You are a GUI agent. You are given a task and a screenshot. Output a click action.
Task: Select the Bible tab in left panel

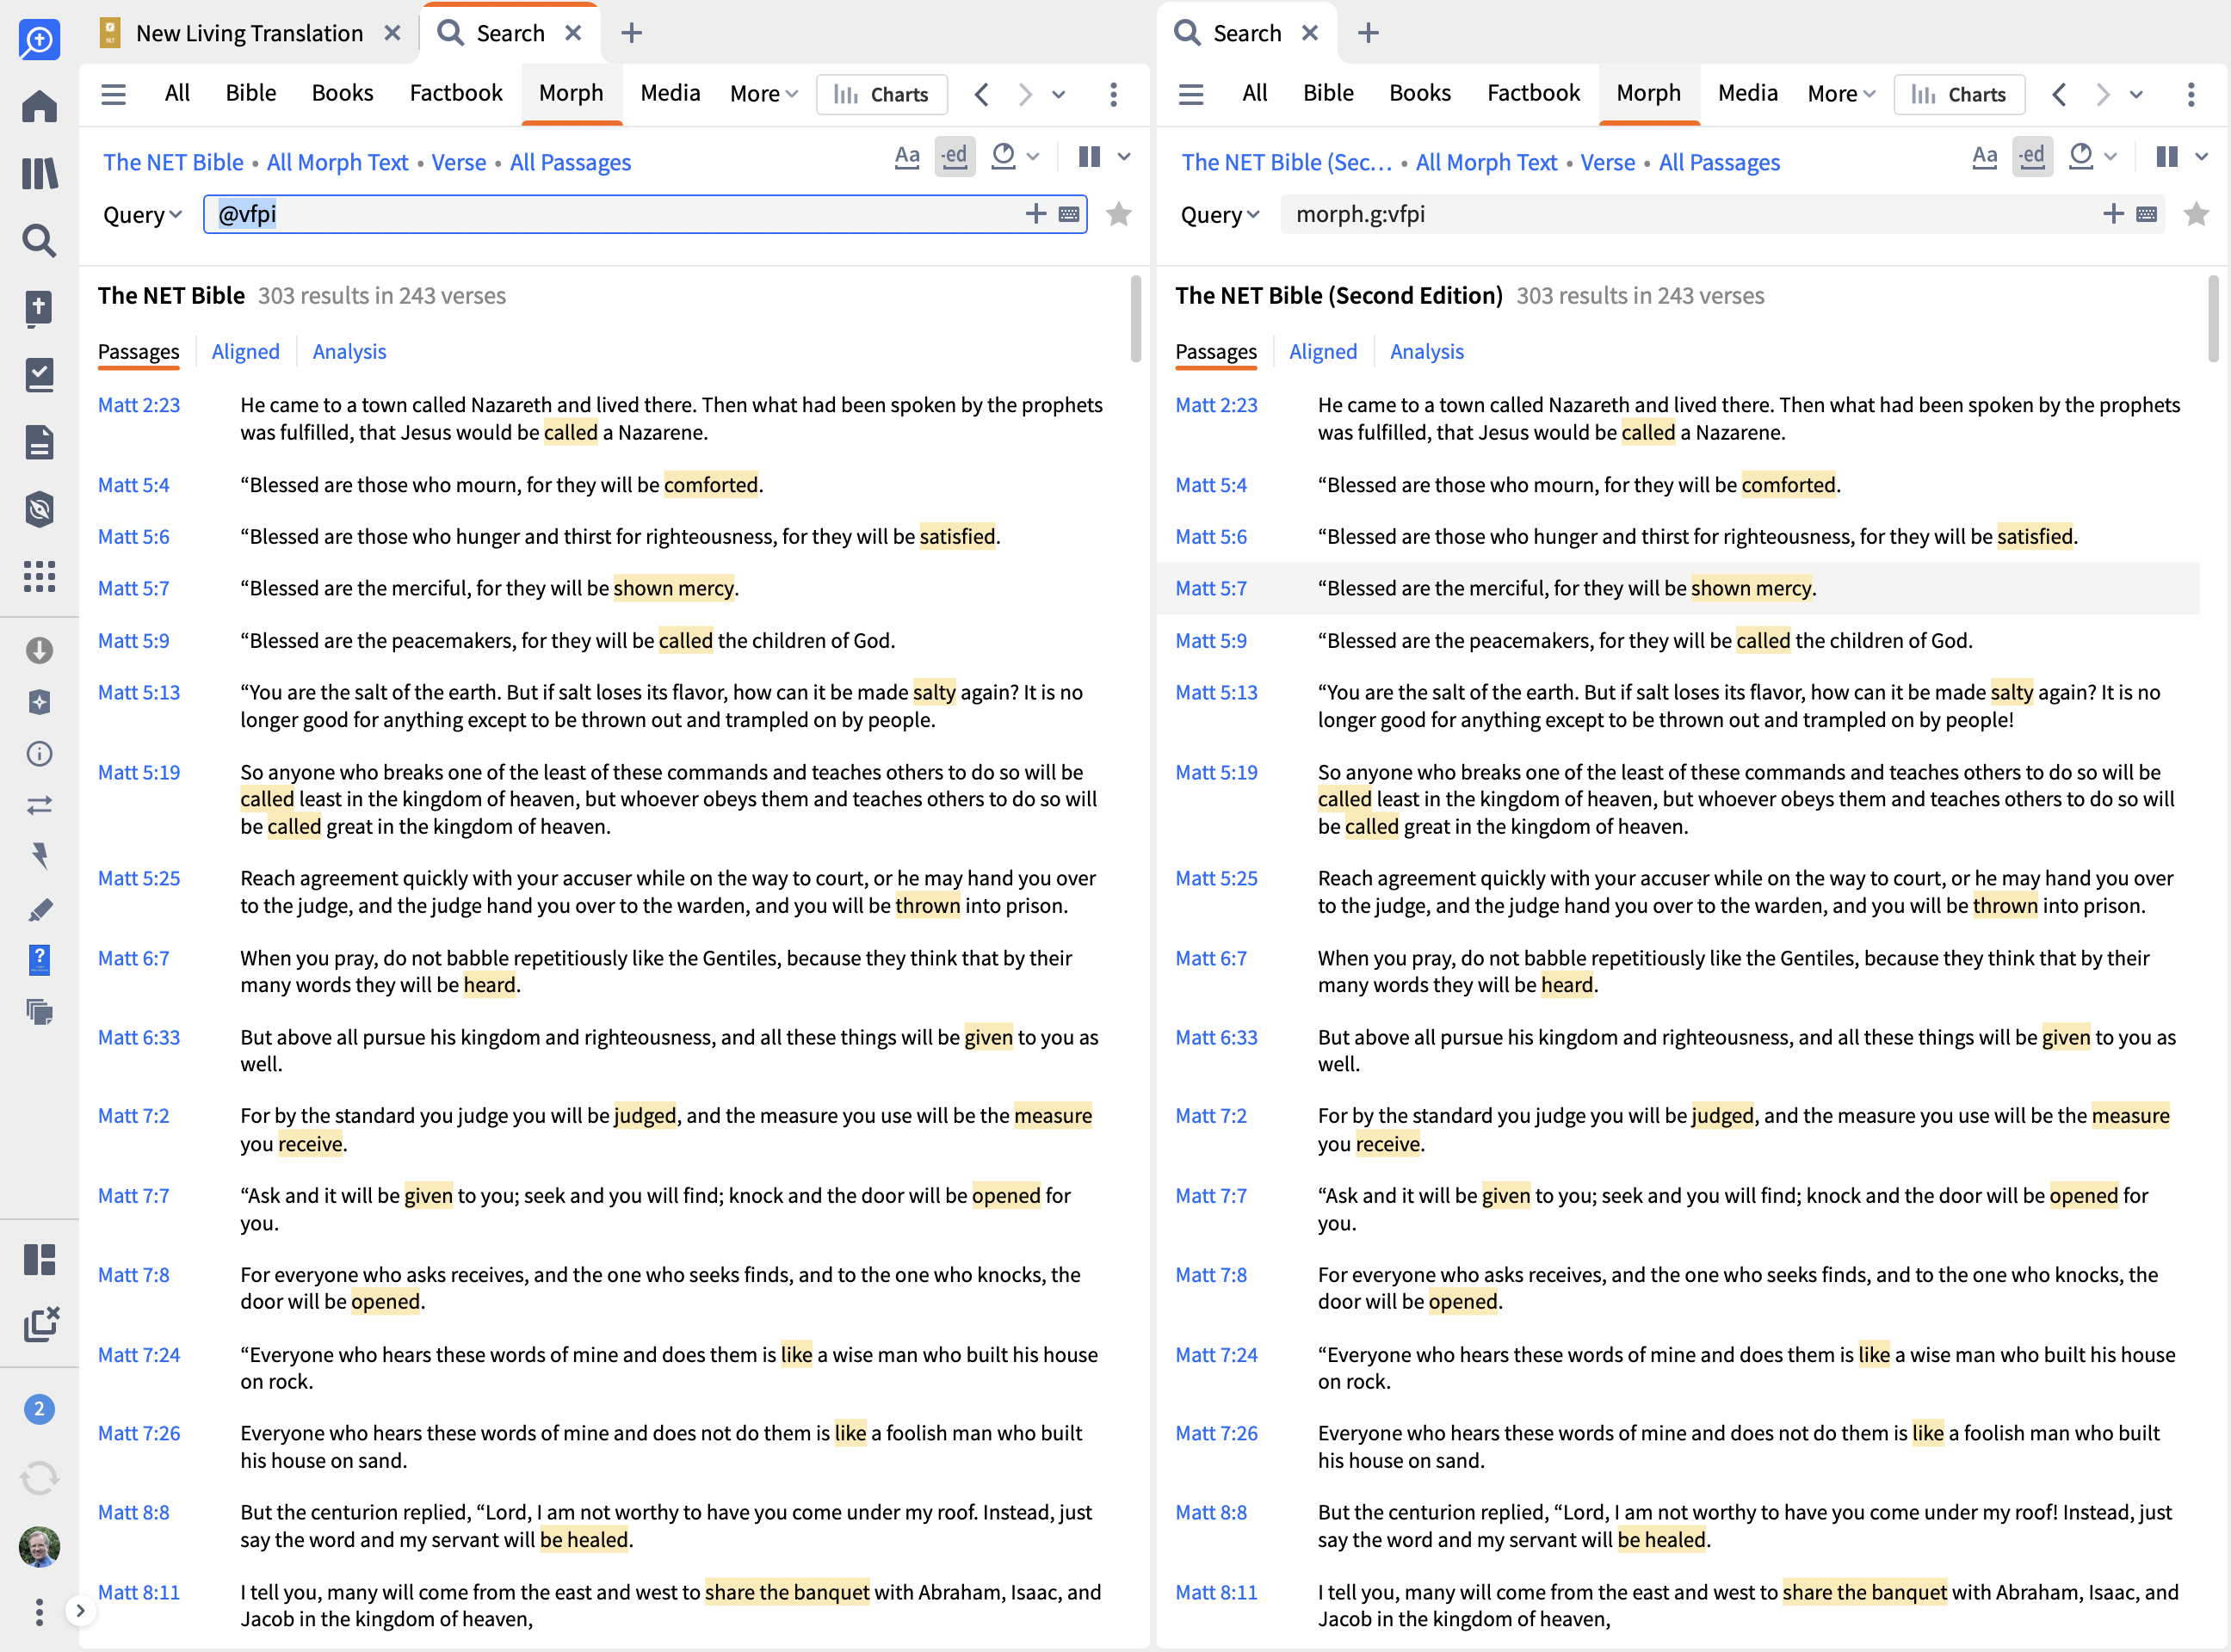[250, 93]
